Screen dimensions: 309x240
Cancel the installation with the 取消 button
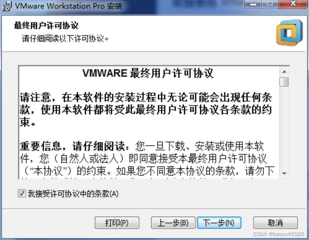coord(275,223)
